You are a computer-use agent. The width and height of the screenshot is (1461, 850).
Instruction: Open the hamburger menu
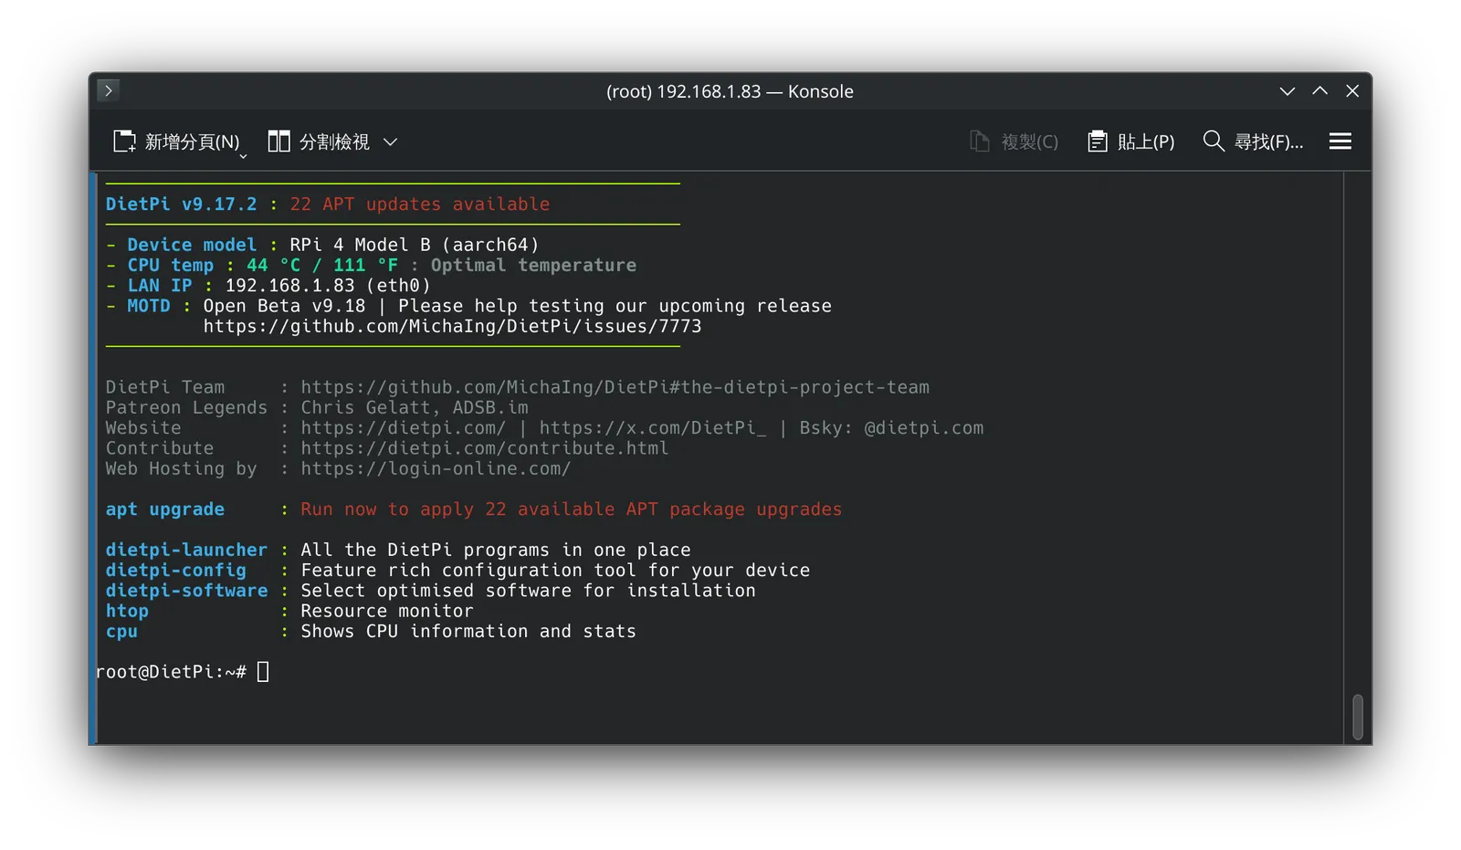pos(1340,142)
